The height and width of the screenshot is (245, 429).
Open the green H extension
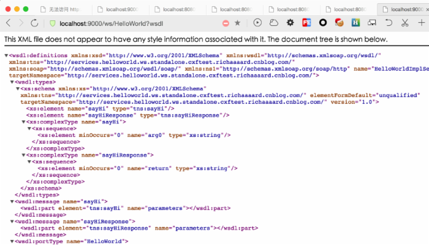click(x=355, y=23)
